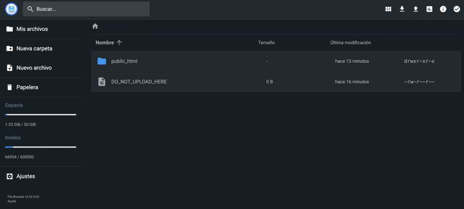
Task: Open the Ayuda help link
Action: (12, 201)
